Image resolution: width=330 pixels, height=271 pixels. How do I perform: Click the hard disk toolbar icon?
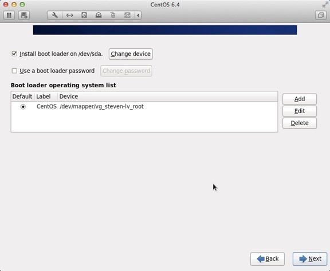tap(84, 16)
